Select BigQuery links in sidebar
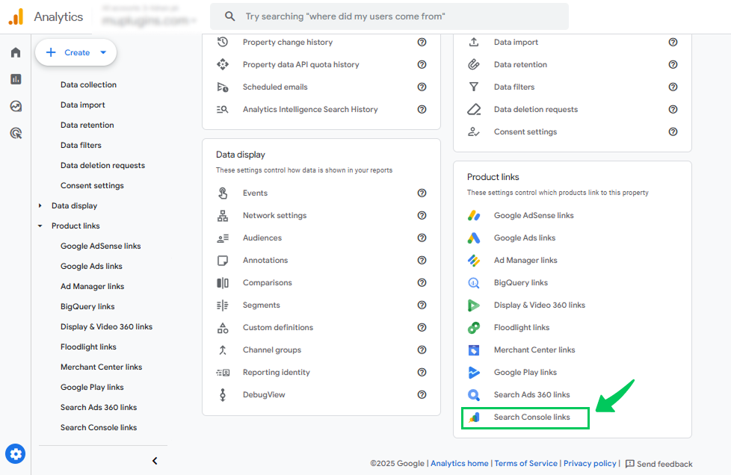The height and width of the screenshot is (475, 731). [x=87, y=306]
